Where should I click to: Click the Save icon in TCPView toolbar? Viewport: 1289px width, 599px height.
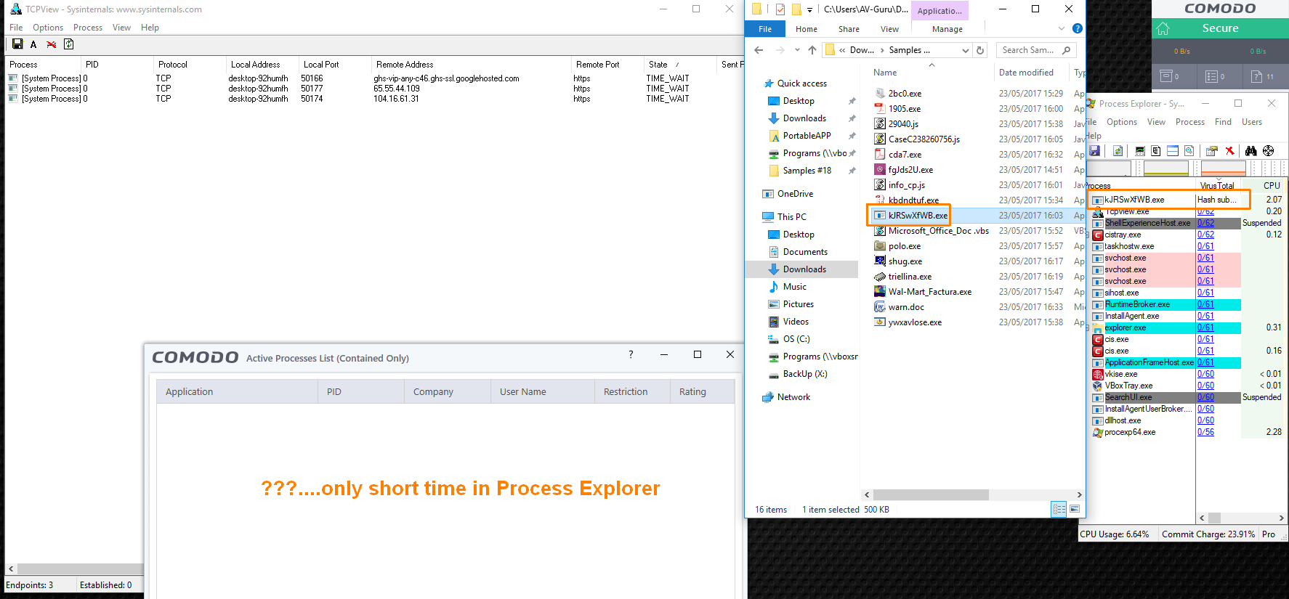click(x=17, y=44)
